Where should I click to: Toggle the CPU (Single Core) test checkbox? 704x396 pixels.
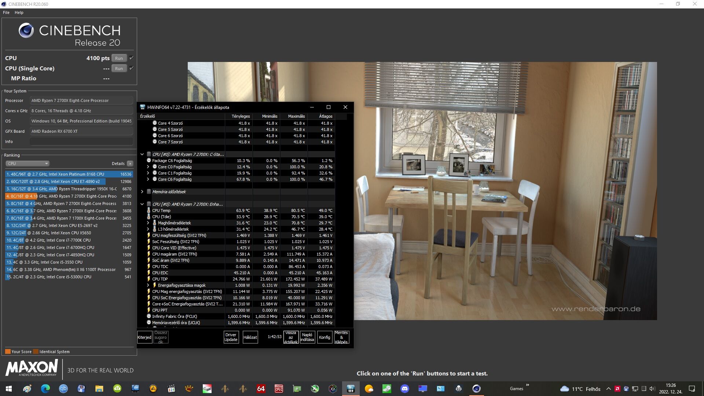tap(131, 68)
